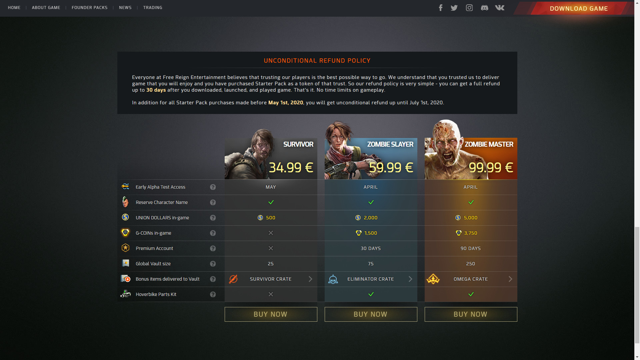This screenshot has height=360, width=640.
Task: Click the Eliminator Crate skull icon
Action: 333,279
